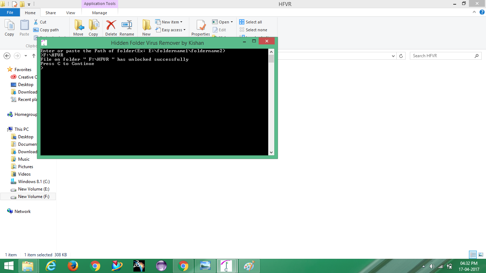Click console scrollbar up arrow

click(271, 52)
